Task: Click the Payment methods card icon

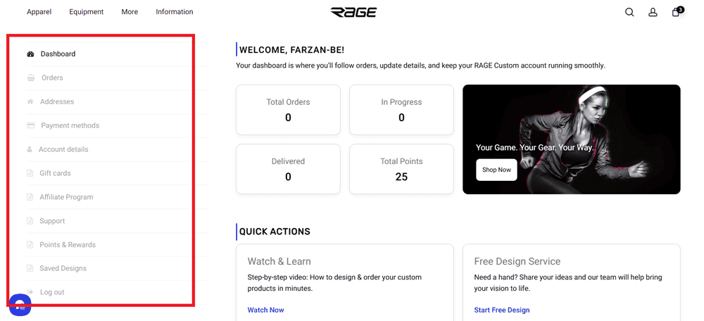Action: coord(31,125)
